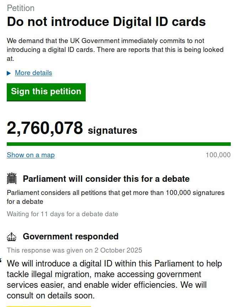Select "Parliament will consider this for a debate" heading
This screenshot has width=234, height=307.
[106, 179]
